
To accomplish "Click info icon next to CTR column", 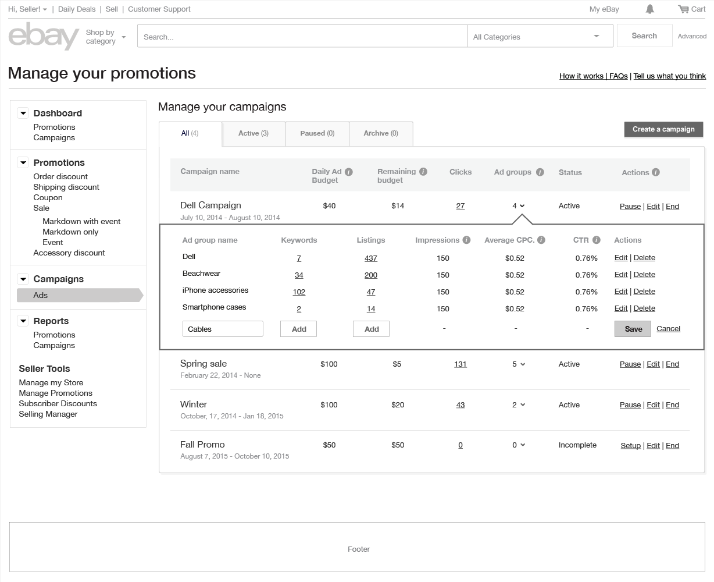I will [597, 240].
